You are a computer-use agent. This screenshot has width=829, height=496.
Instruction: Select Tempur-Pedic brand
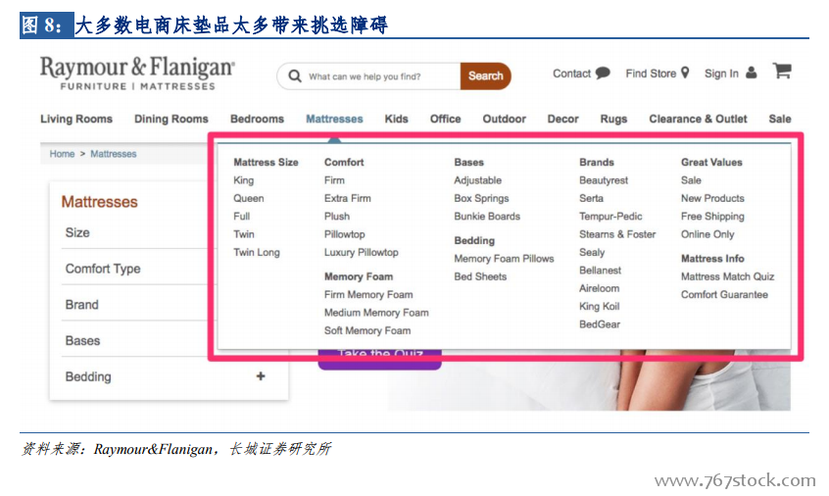pos(610,217)
